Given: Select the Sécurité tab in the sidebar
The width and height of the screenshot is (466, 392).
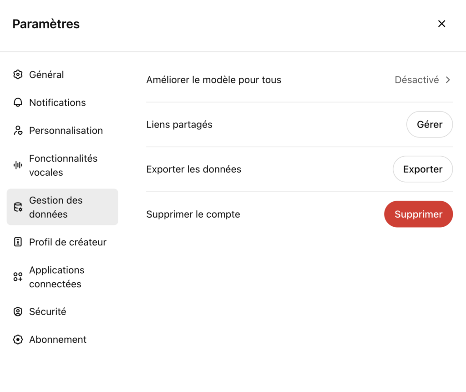Looking at the screenshot, I should point(48,312).
